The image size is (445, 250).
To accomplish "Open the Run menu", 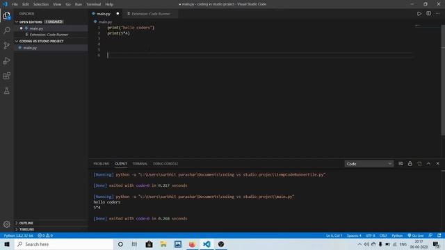I will coord(79,4).
